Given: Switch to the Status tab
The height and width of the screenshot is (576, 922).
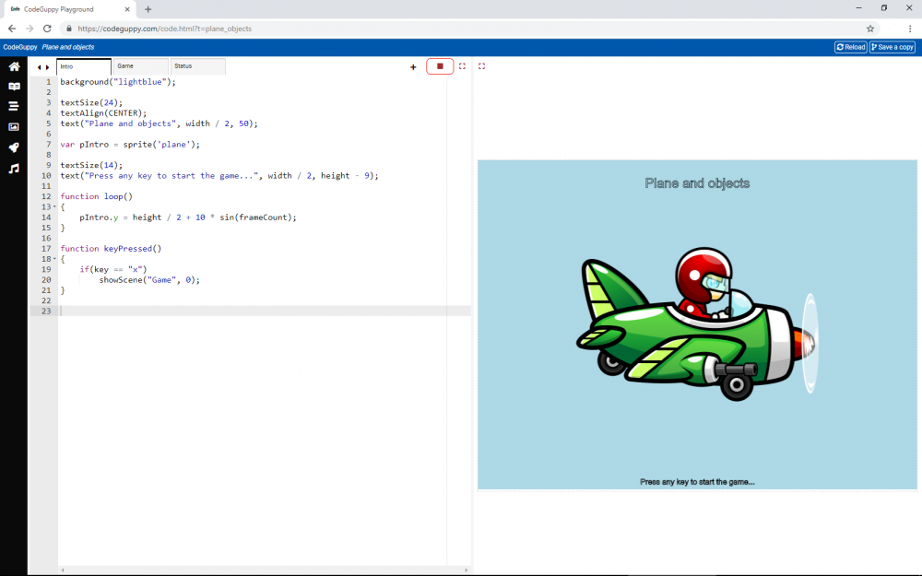Looking at the screenshot, I should point(198,66).
